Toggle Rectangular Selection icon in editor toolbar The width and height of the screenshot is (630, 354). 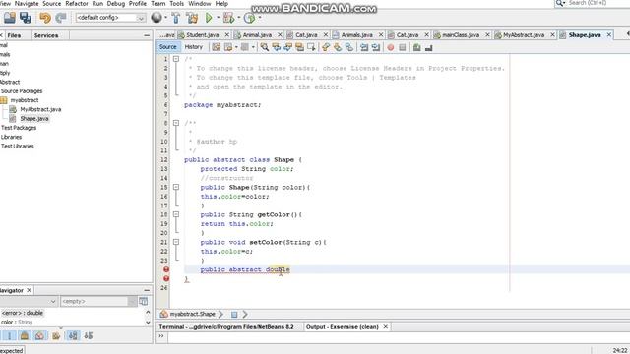point(311,47)
